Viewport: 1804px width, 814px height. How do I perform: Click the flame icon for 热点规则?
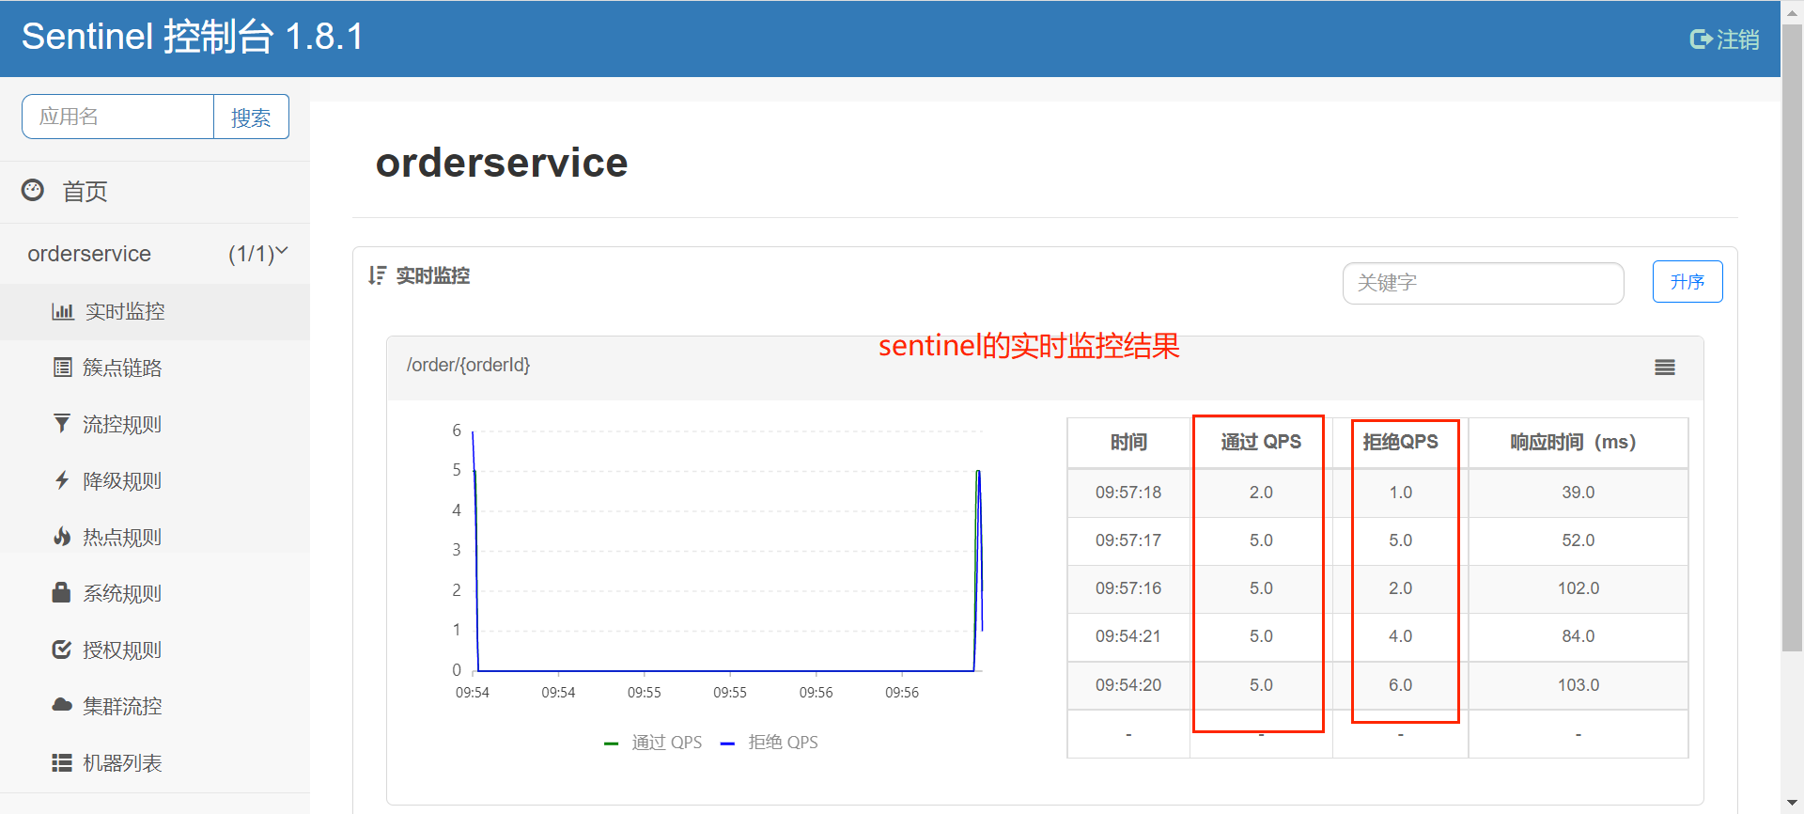[x=62, y=537]
